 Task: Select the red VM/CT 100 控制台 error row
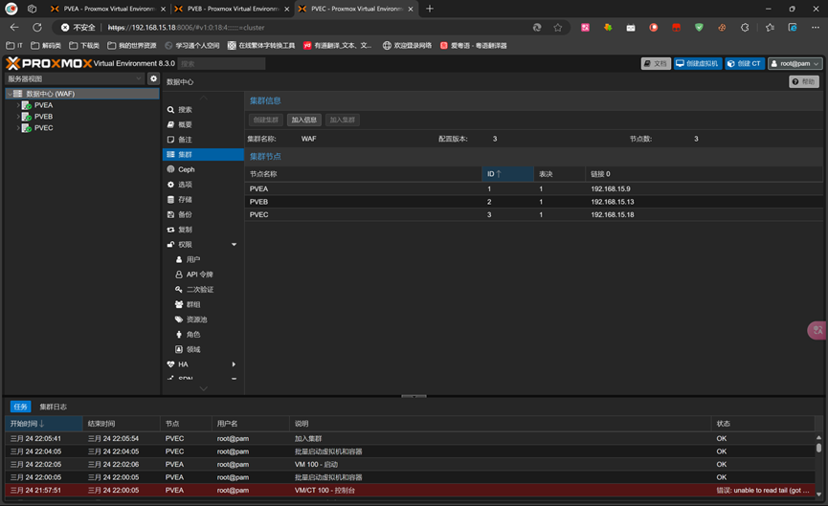(x=411, y=490)
